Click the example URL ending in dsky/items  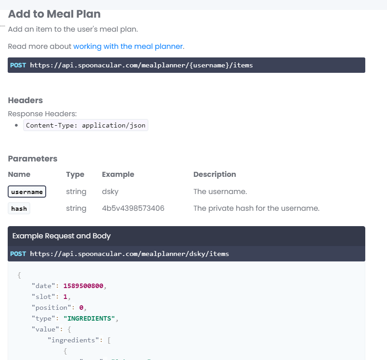[129, 254]
